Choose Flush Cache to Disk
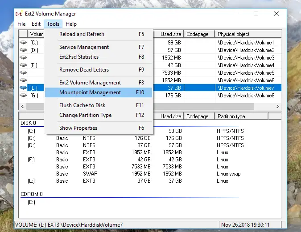Image resolution: width=301 pixels, height=232 pixels. point(99,105)
